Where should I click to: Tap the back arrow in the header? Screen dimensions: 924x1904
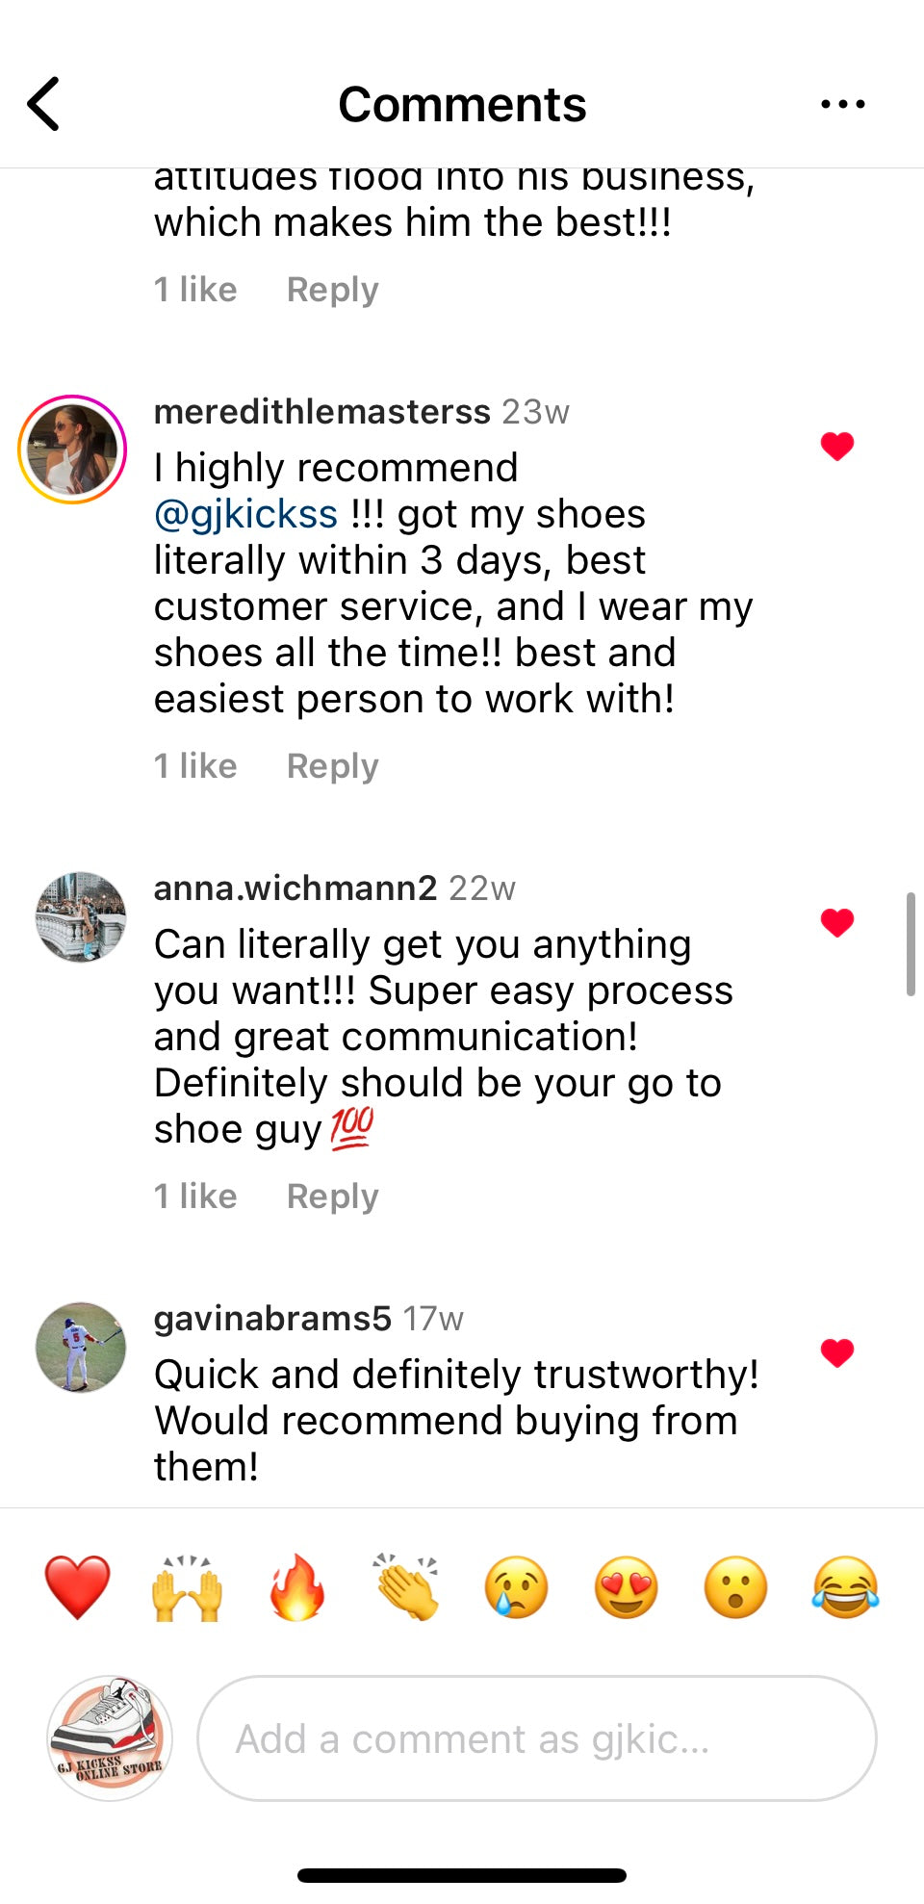44,104
